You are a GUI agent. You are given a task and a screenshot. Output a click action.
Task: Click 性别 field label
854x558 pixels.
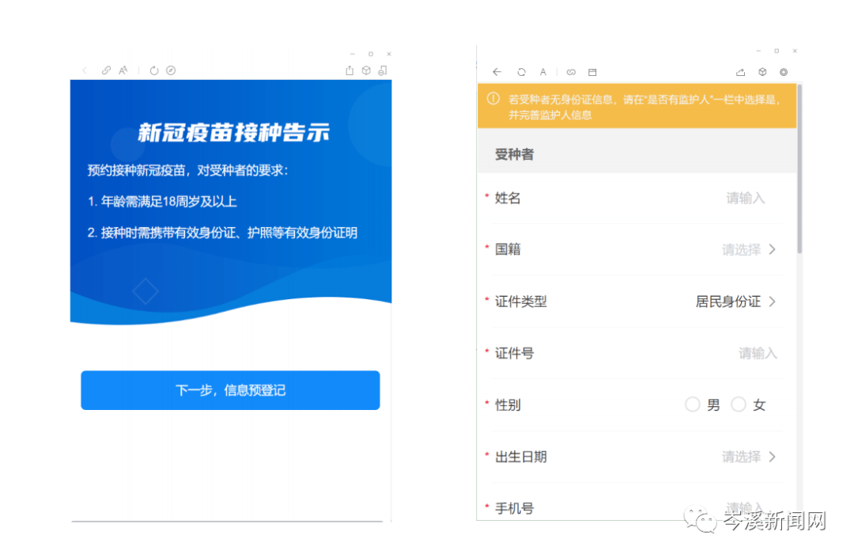coord(508,405)
